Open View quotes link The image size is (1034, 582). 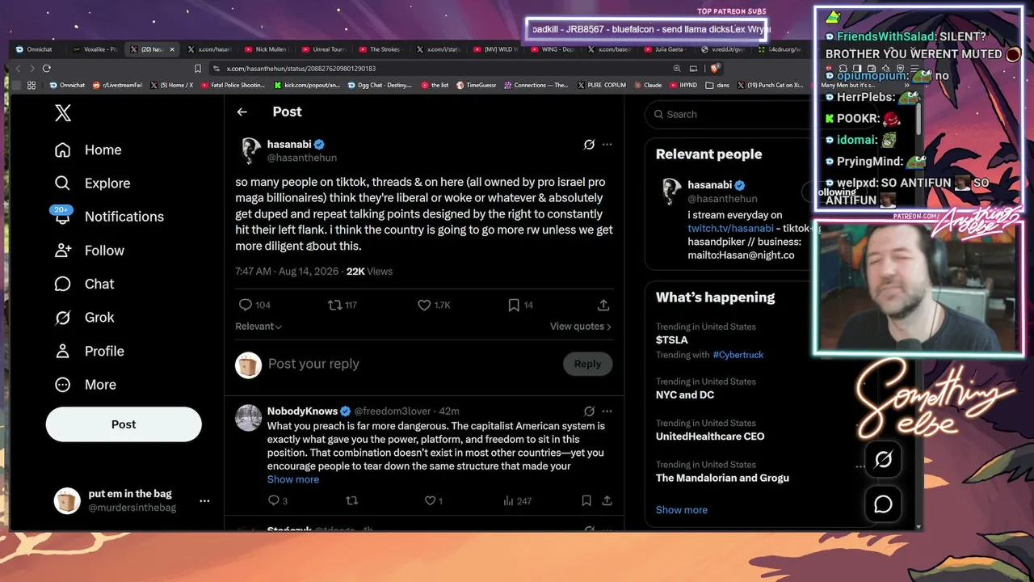tap(581, 327)
